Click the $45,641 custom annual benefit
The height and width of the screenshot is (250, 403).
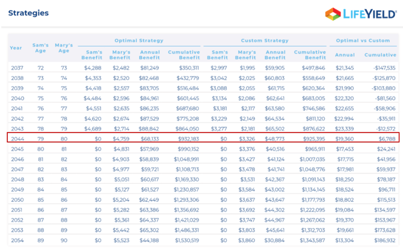pyautogui.click(x=275, y=230)
